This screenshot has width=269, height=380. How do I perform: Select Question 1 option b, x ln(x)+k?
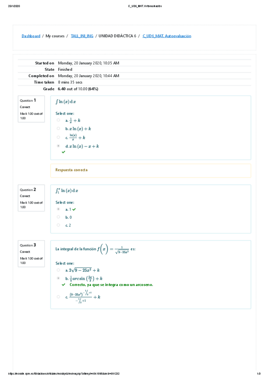pyautogui.click(x=58, y=129)
